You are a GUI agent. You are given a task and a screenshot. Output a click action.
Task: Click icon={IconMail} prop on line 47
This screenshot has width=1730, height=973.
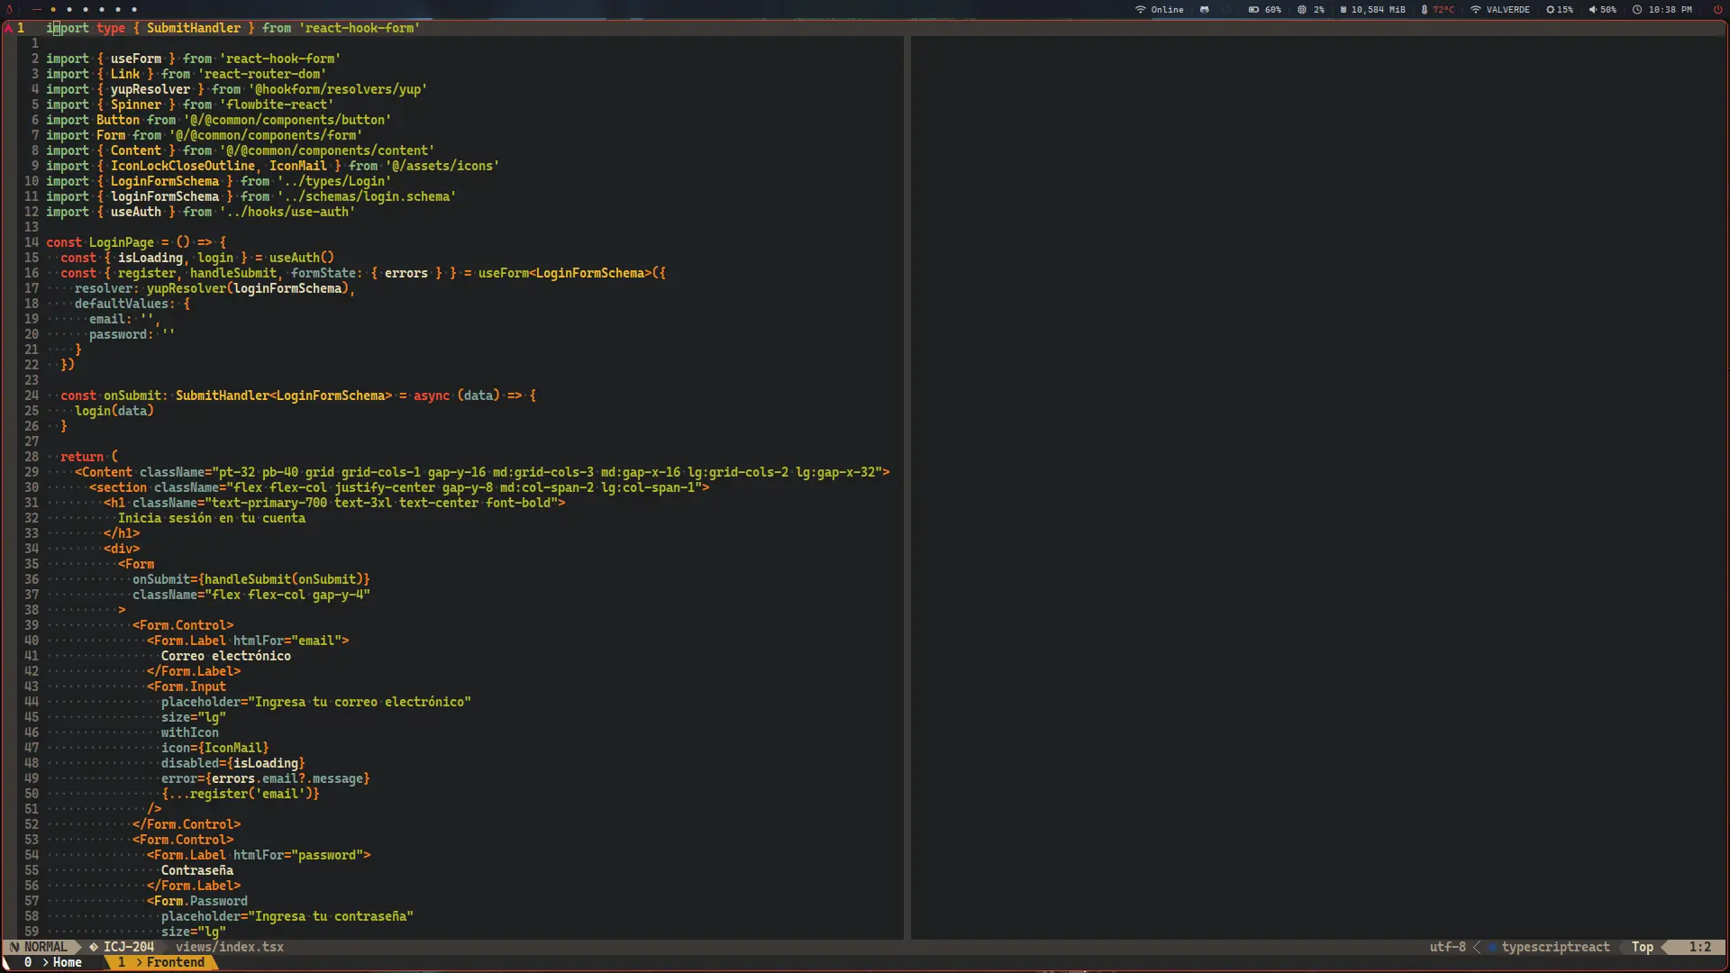click(215, 748)
